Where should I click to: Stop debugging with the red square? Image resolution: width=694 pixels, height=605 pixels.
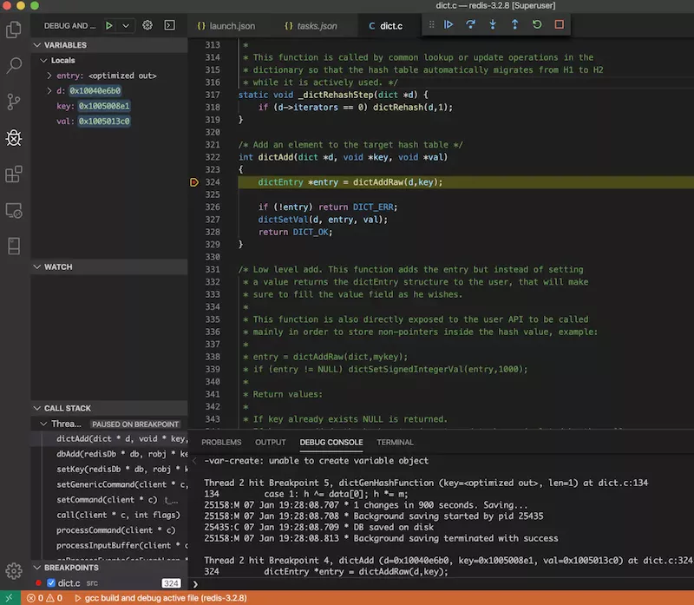coord(560,25)
